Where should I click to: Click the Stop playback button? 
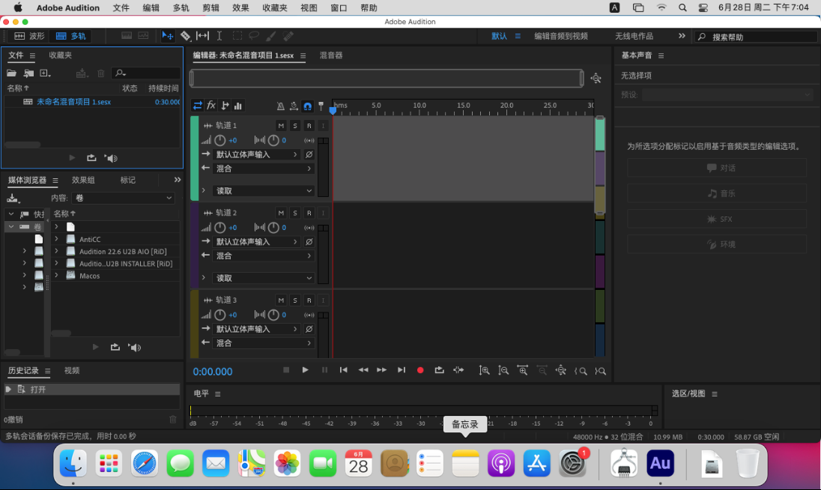point(286,370)
